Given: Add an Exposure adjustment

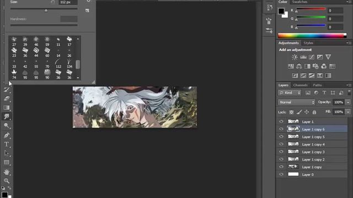Looking at the screenshot, I should click(320, 57).
